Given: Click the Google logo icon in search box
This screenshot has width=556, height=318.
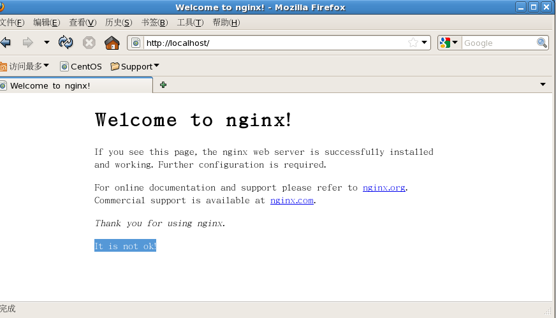Looking at the screenshot, I should [x=444, y=43].
